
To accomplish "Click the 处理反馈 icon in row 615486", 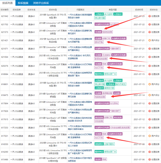I will (x=149, y=159).
